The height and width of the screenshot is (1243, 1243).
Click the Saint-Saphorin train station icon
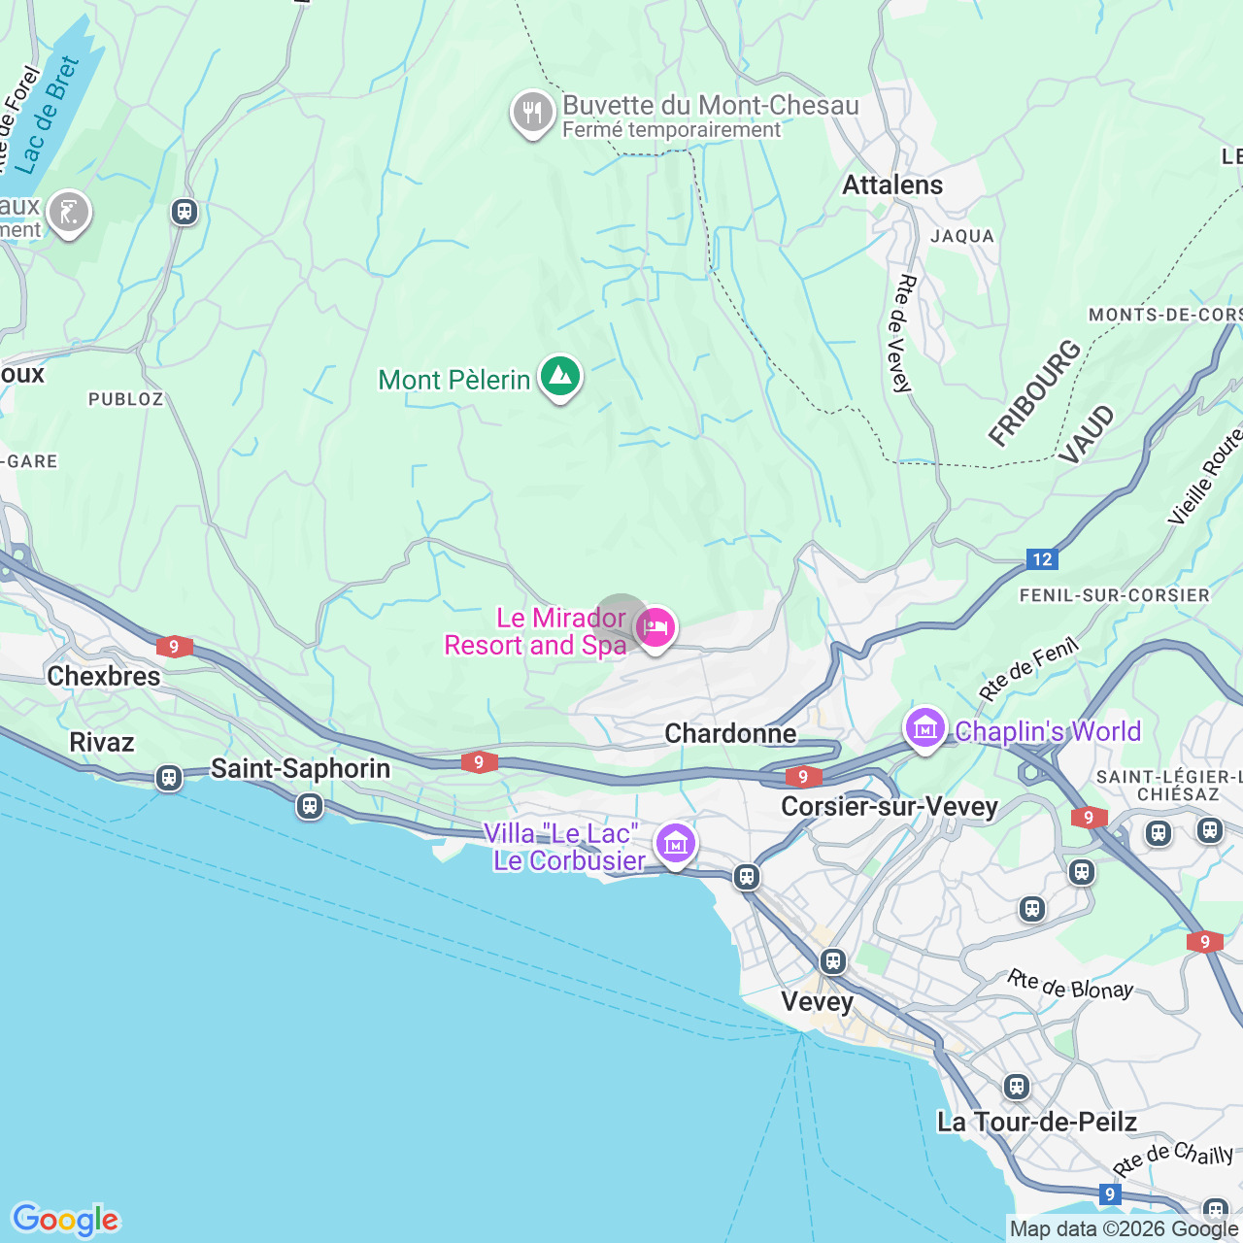[310, 805]
